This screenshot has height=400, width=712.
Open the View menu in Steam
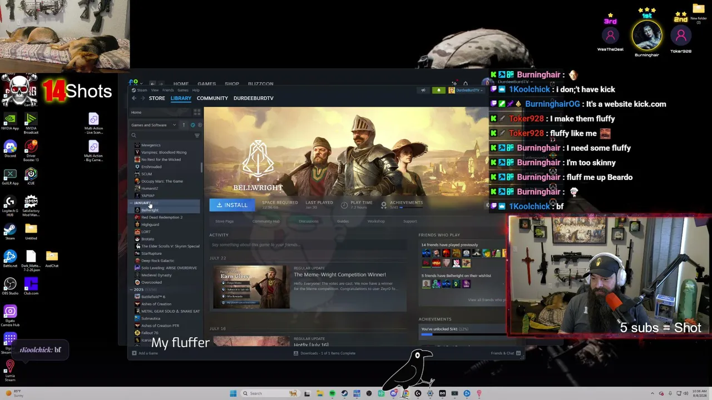(x=155, y=90)
